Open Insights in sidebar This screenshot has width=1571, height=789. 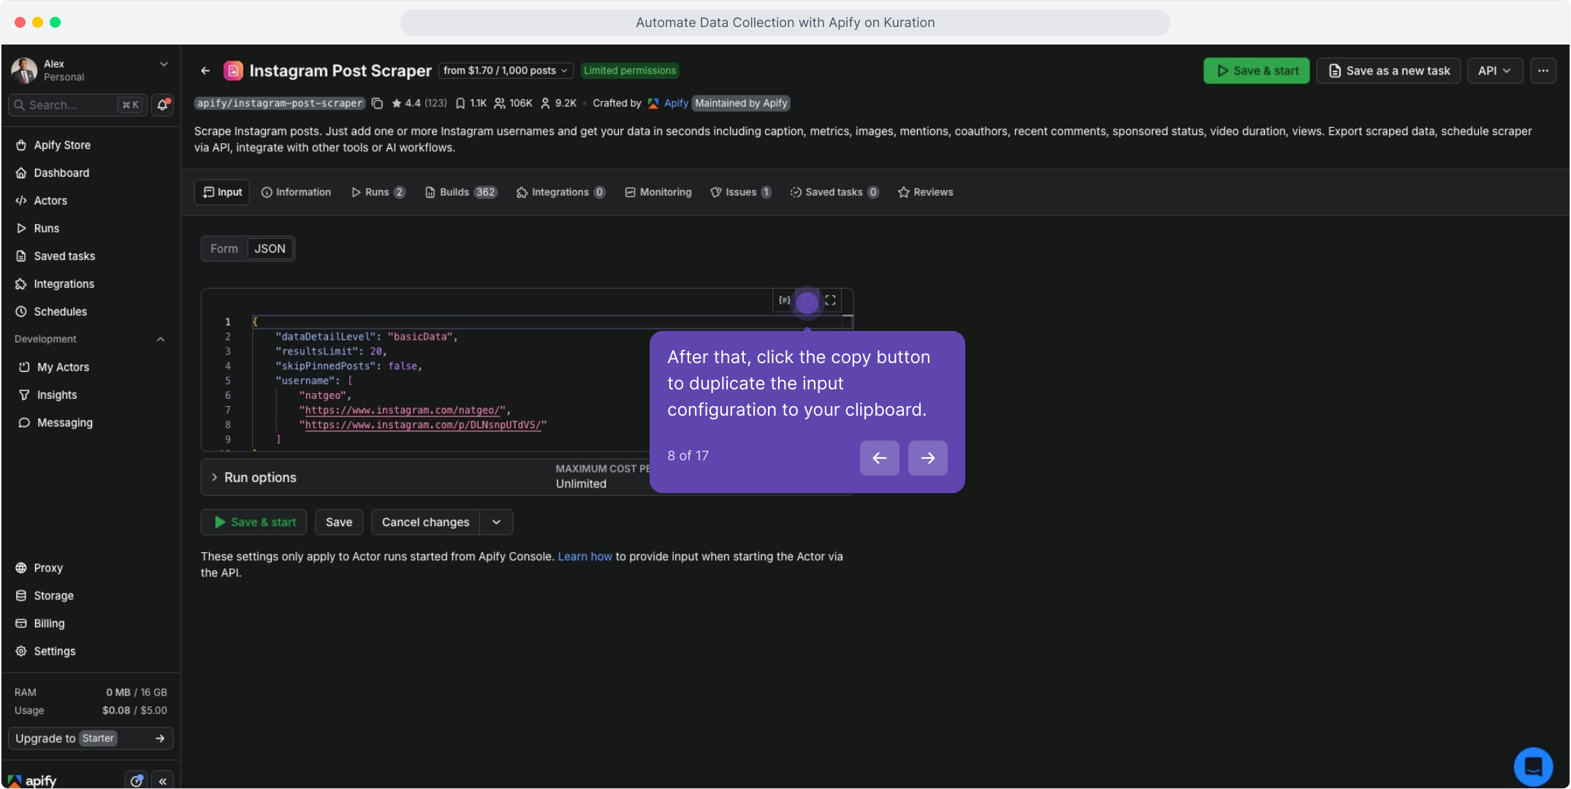tap(91, 395)
